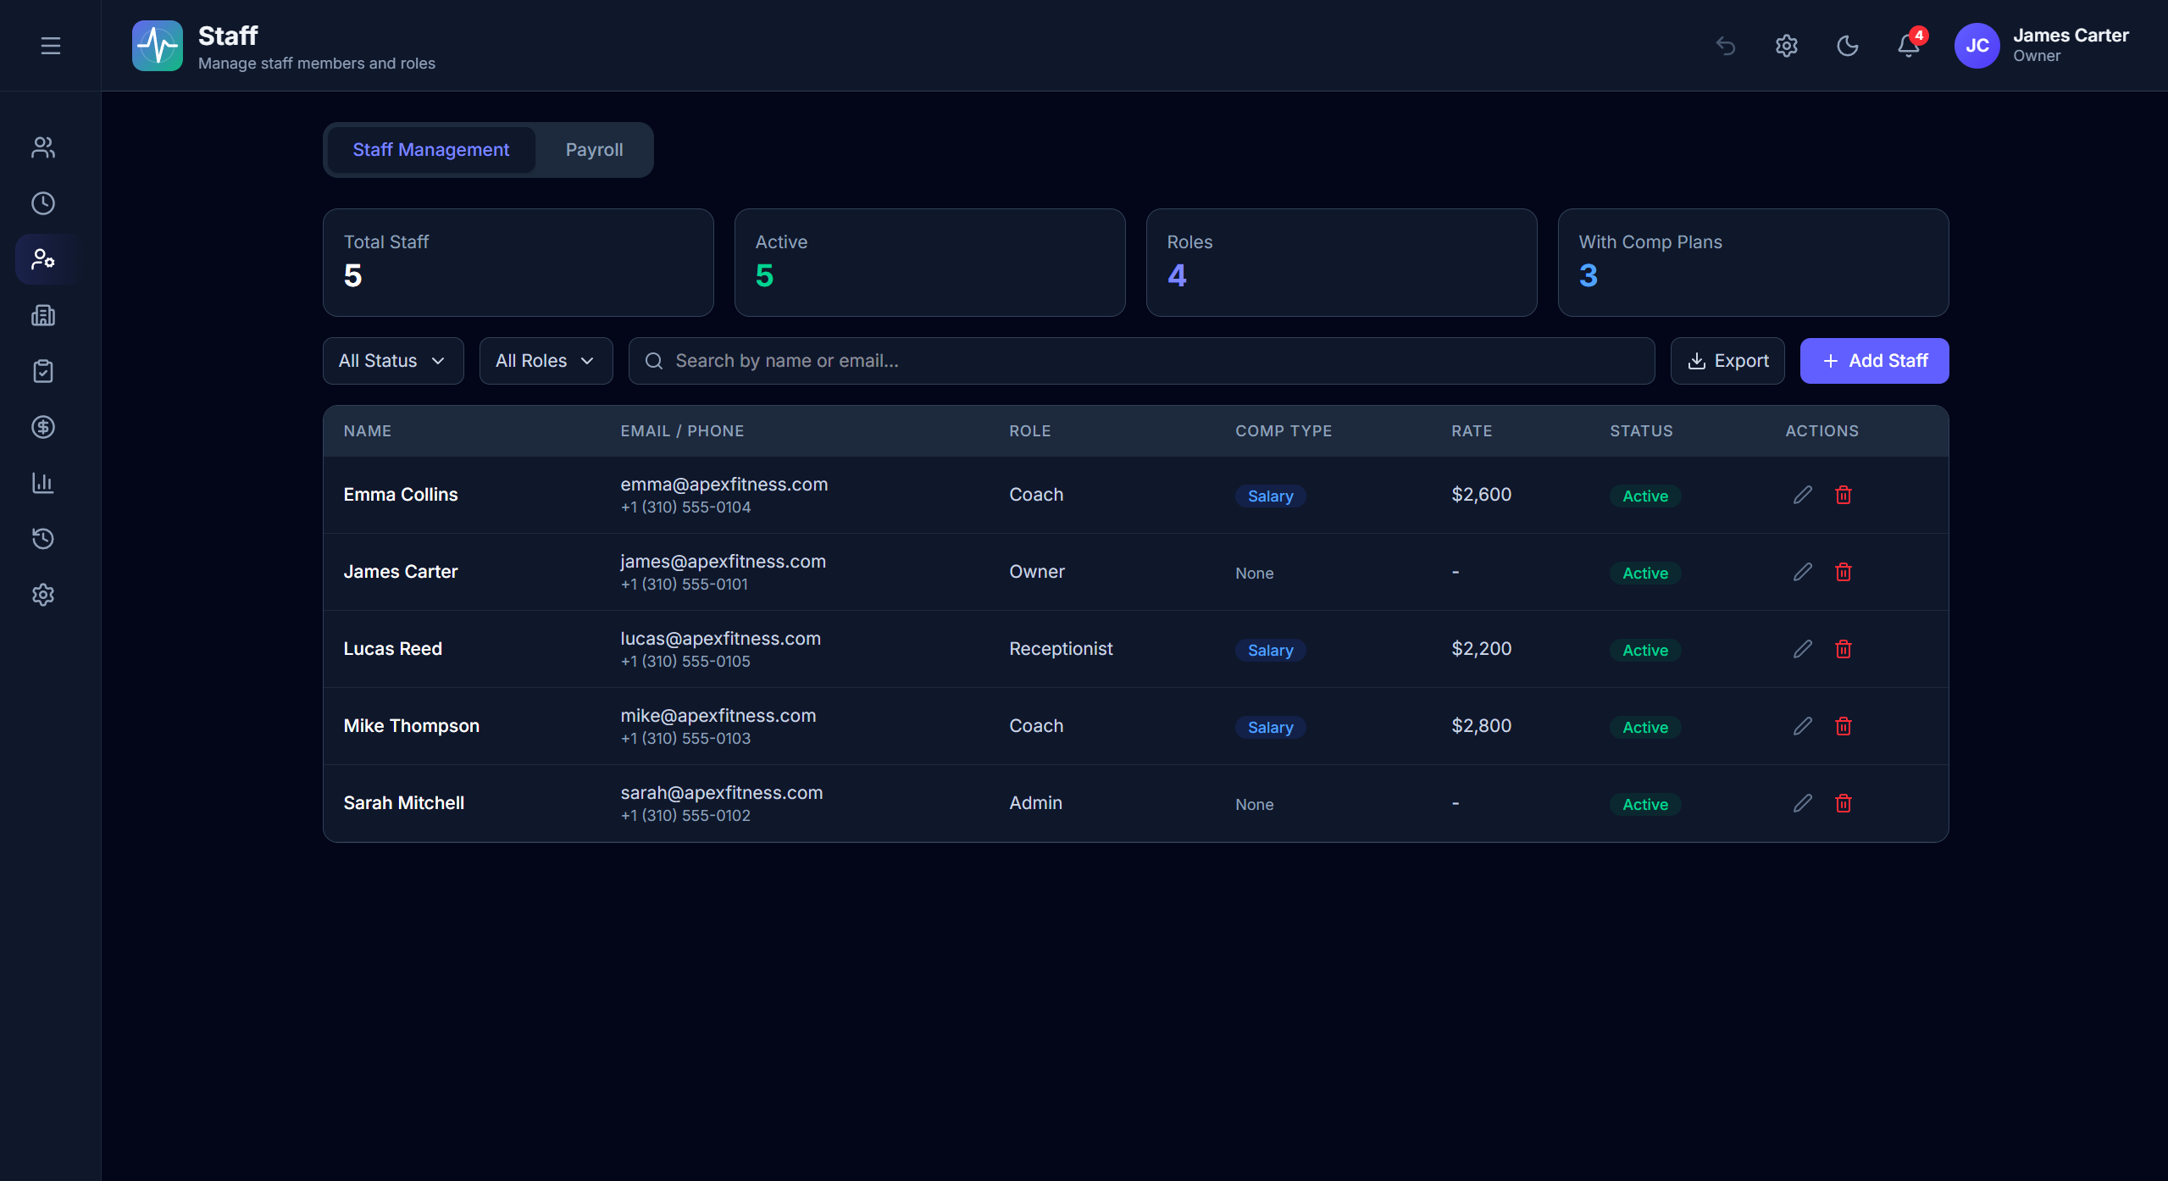Collapse the sidebar with the hamburger icon
Viewport: 2168px width, 1181px height.
click(x=50, y=45)
